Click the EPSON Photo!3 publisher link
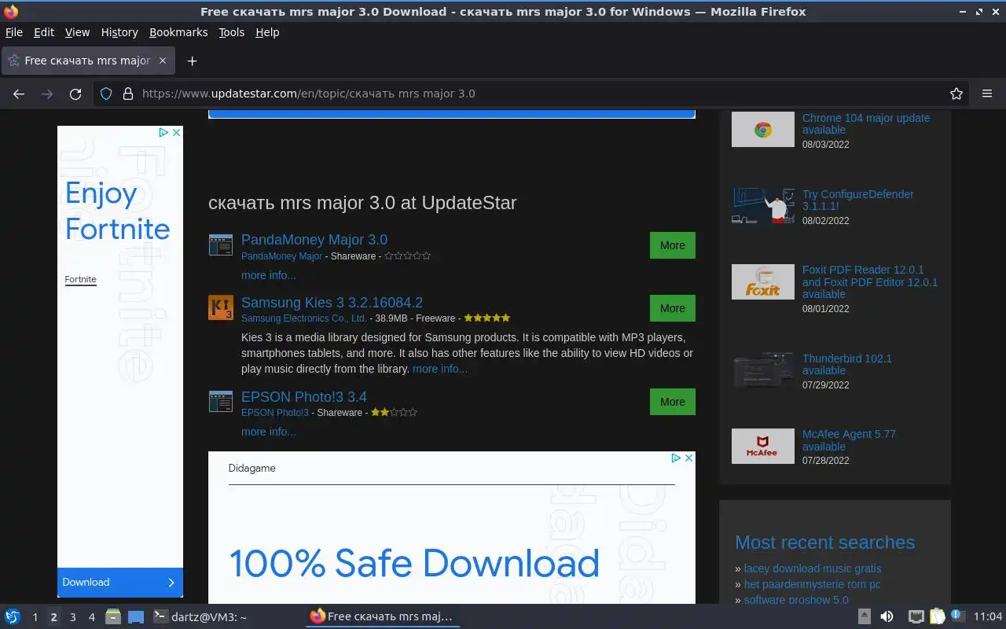Screen dimensions: 1006x629 click(275, 413)
